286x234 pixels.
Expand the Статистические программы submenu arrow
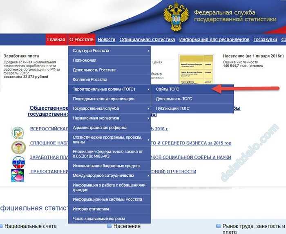(148, 140)
